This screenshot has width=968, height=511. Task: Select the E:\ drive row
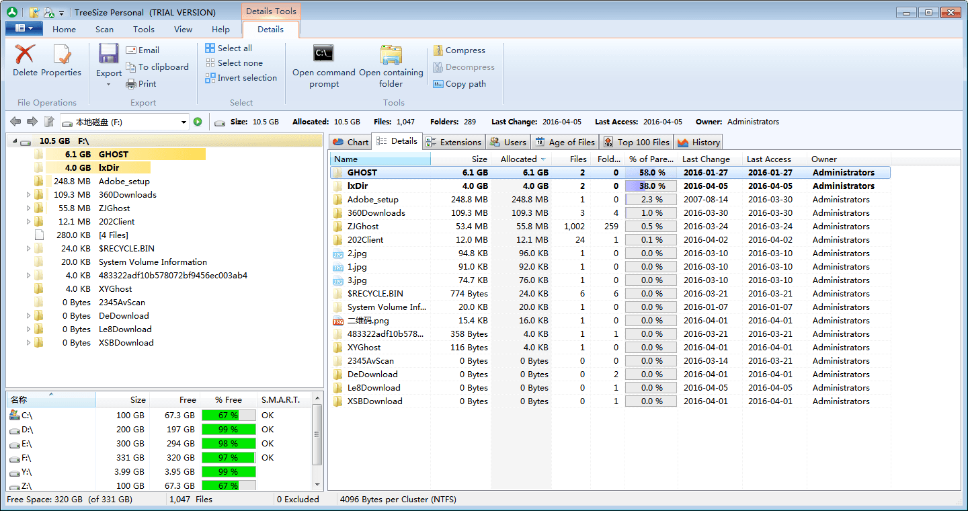coord(160,444)
